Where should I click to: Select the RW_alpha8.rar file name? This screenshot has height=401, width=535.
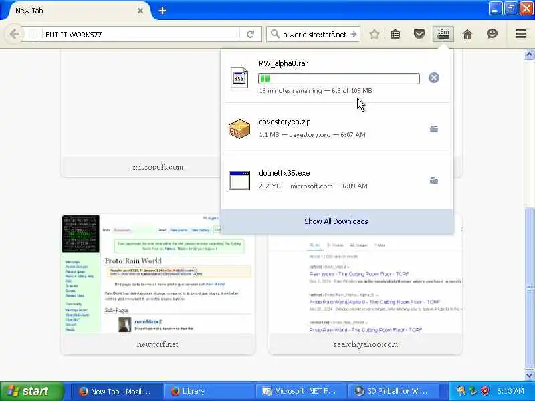pos(283,63)
